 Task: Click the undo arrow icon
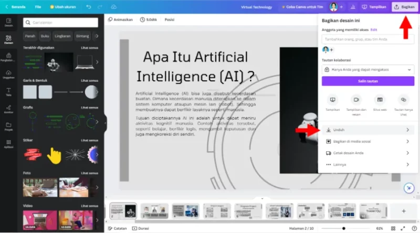point(89,7)
